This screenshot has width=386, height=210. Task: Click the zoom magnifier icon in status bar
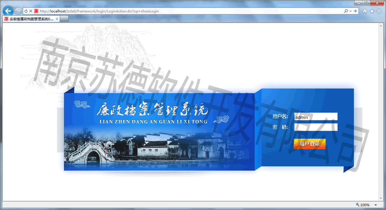pos(358,205)
